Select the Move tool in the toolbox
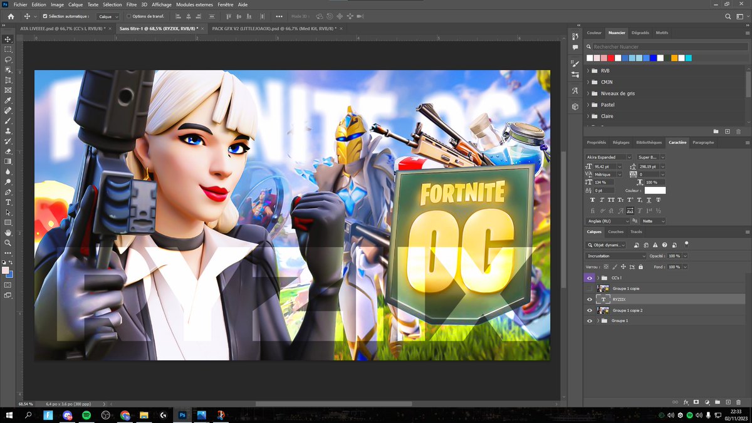This screenshot has width=752, height=423. pos(8,39)
